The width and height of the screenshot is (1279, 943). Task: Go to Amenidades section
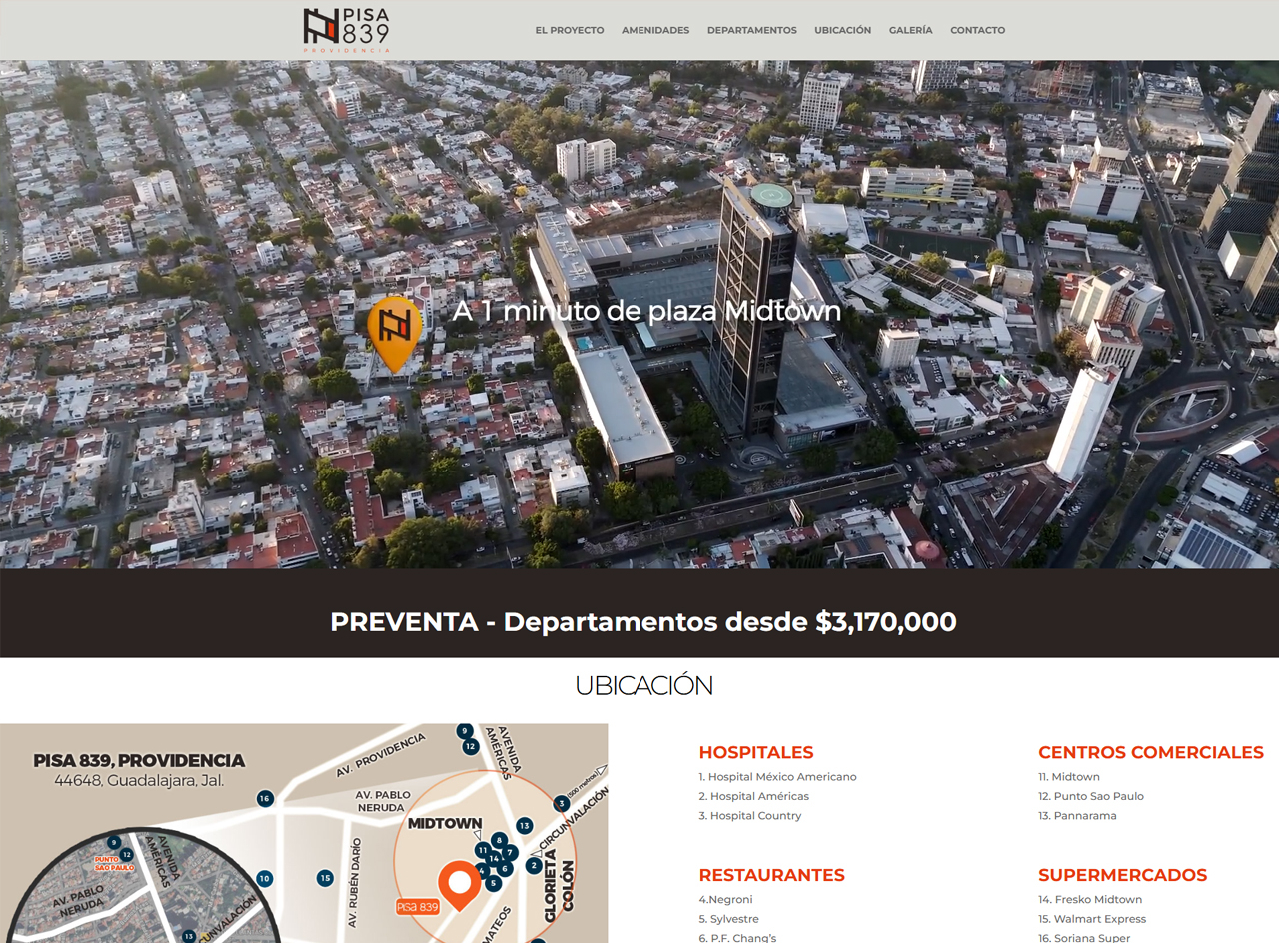tap(655, 30)
